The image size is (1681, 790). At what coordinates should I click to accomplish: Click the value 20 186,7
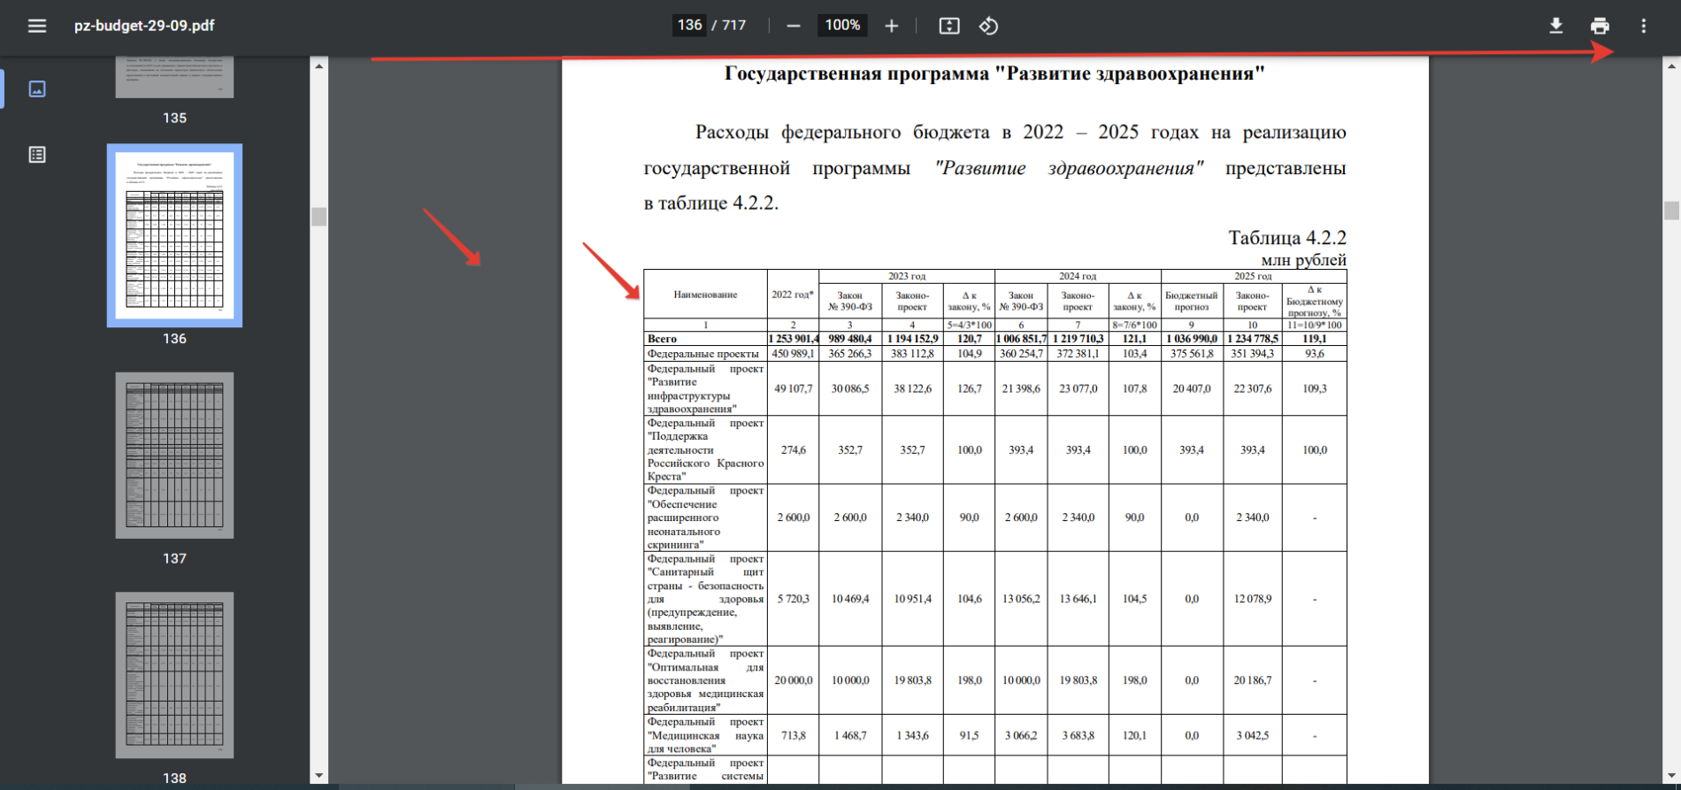pos(1253,680)
